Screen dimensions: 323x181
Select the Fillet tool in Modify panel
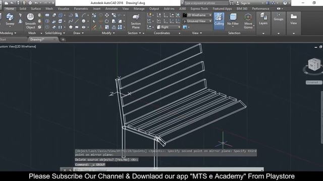pyautogui.click(x=120, y=21)
